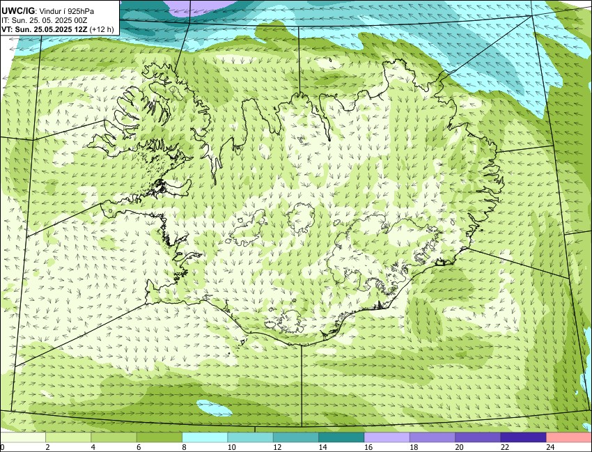This screenshot has height=452, width=592.
Task: Click the 18–20 purple legend swatch
Action: 433,437
